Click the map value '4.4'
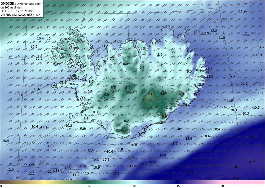Image resolution: width=265 pixels, height=188 pixels. point(124,131)
